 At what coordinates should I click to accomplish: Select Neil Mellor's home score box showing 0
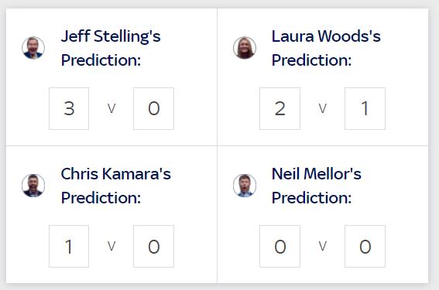[x=280, y=246]
